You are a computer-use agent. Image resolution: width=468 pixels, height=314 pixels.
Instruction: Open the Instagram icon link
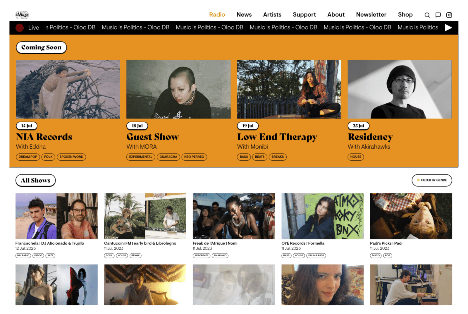[449, 15]
